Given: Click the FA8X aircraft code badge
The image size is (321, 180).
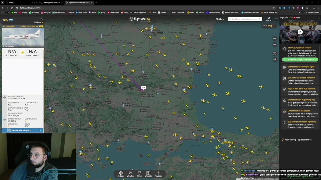Looking at the screenshot, I should pyautogui.click(x=11, y=20).
